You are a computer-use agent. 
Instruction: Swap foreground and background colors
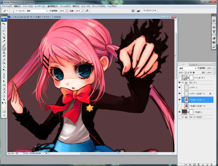5,103
